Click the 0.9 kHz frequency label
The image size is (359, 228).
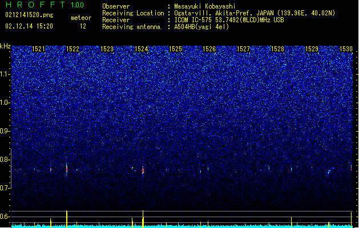click(x=5, y=131)
